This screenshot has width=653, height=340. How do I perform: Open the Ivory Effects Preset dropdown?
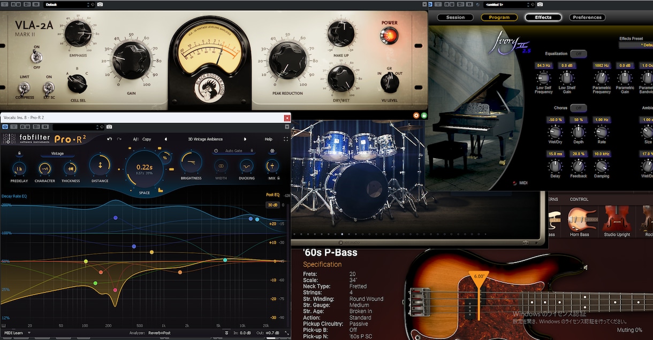pos(636,45)
